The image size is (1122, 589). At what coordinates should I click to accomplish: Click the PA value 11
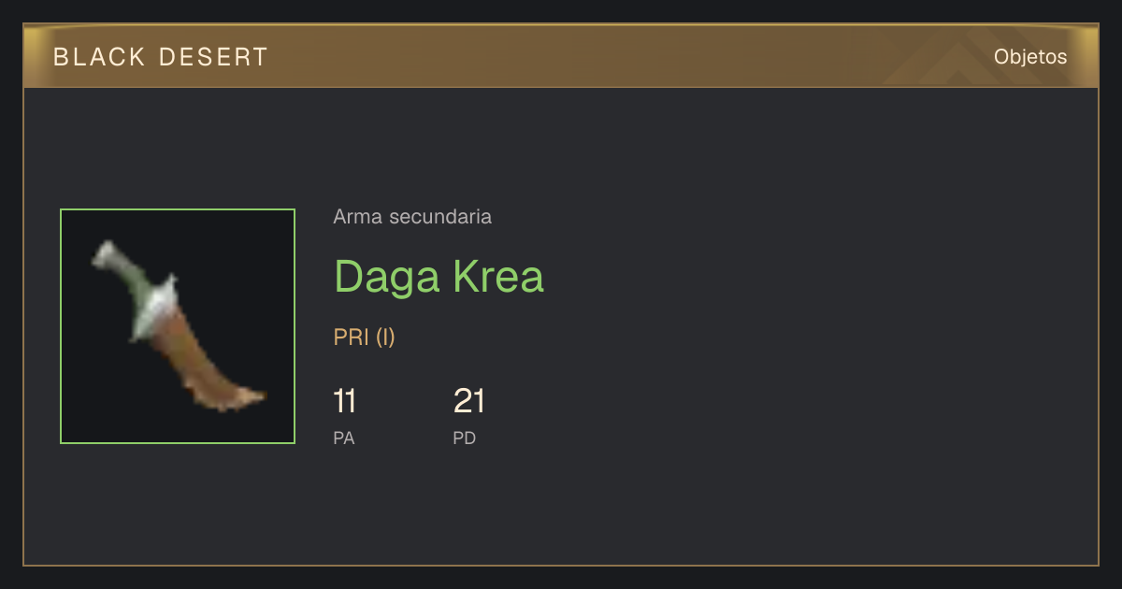click(x=344, y=402)
